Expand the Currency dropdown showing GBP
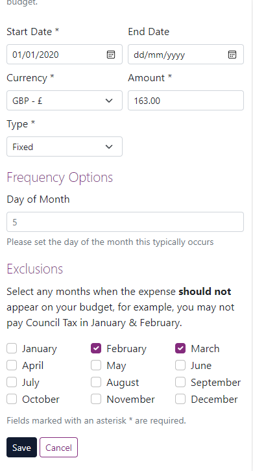 click(64, 100)
